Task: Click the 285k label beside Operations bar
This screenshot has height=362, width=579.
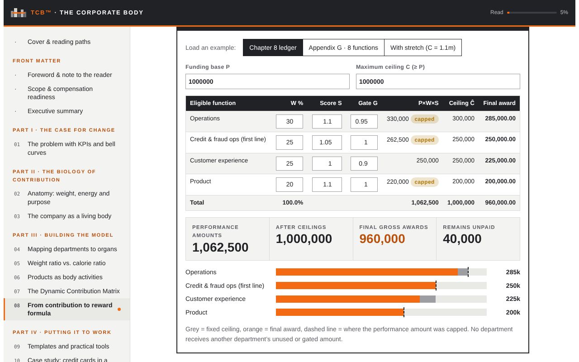Action: (x=513, y=272)
